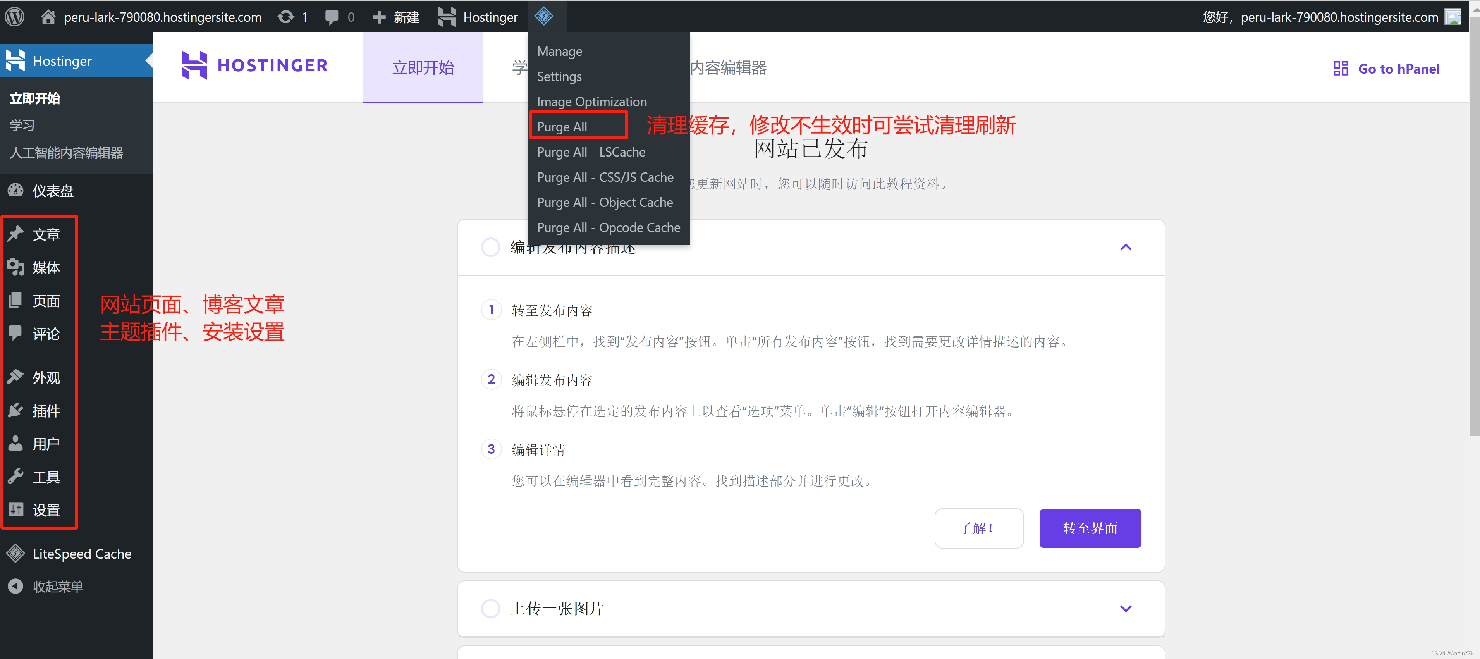Choose Purge All menu entry

click(609, 127)
